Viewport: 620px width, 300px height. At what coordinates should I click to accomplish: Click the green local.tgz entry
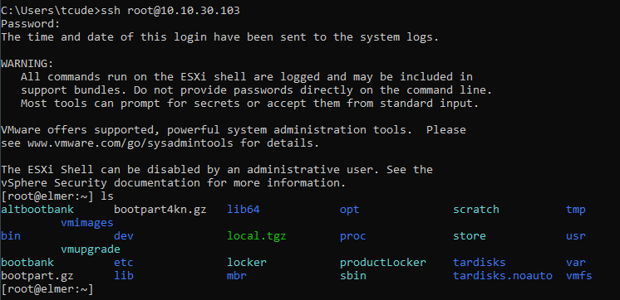(256, 236)
